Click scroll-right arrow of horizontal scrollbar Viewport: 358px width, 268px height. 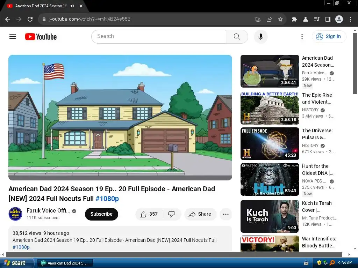349,254
